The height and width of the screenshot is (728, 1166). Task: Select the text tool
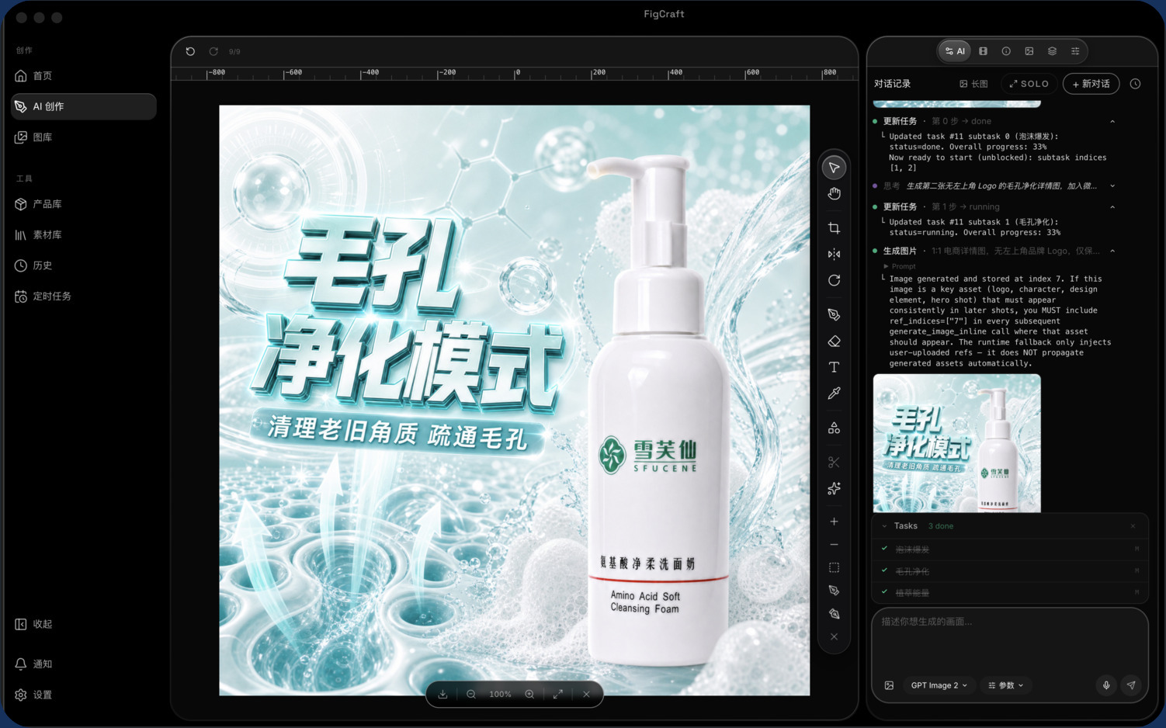[834, 367]
